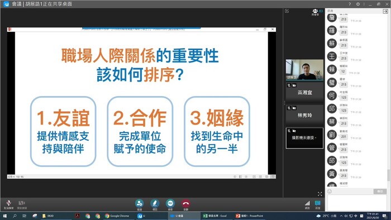Open the Windows notification center icon

point(385,216)
